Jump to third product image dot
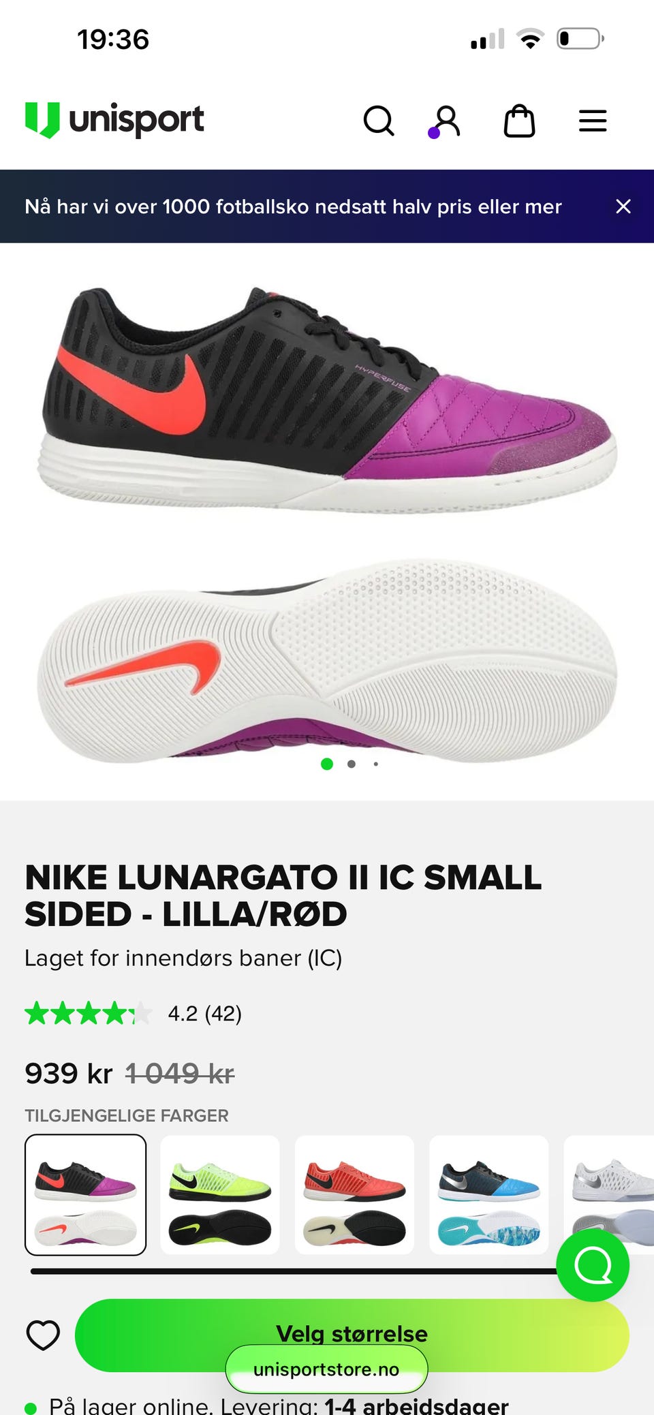The image size is (654, 1415). (376, 764)
